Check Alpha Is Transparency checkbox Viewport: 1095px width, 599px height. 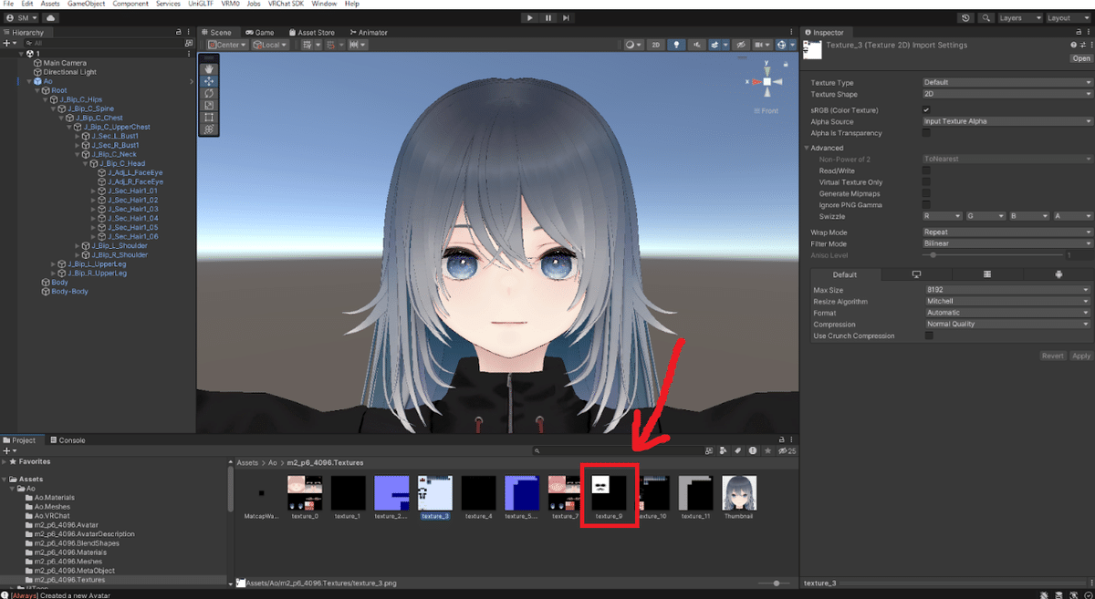pos(926,133)
